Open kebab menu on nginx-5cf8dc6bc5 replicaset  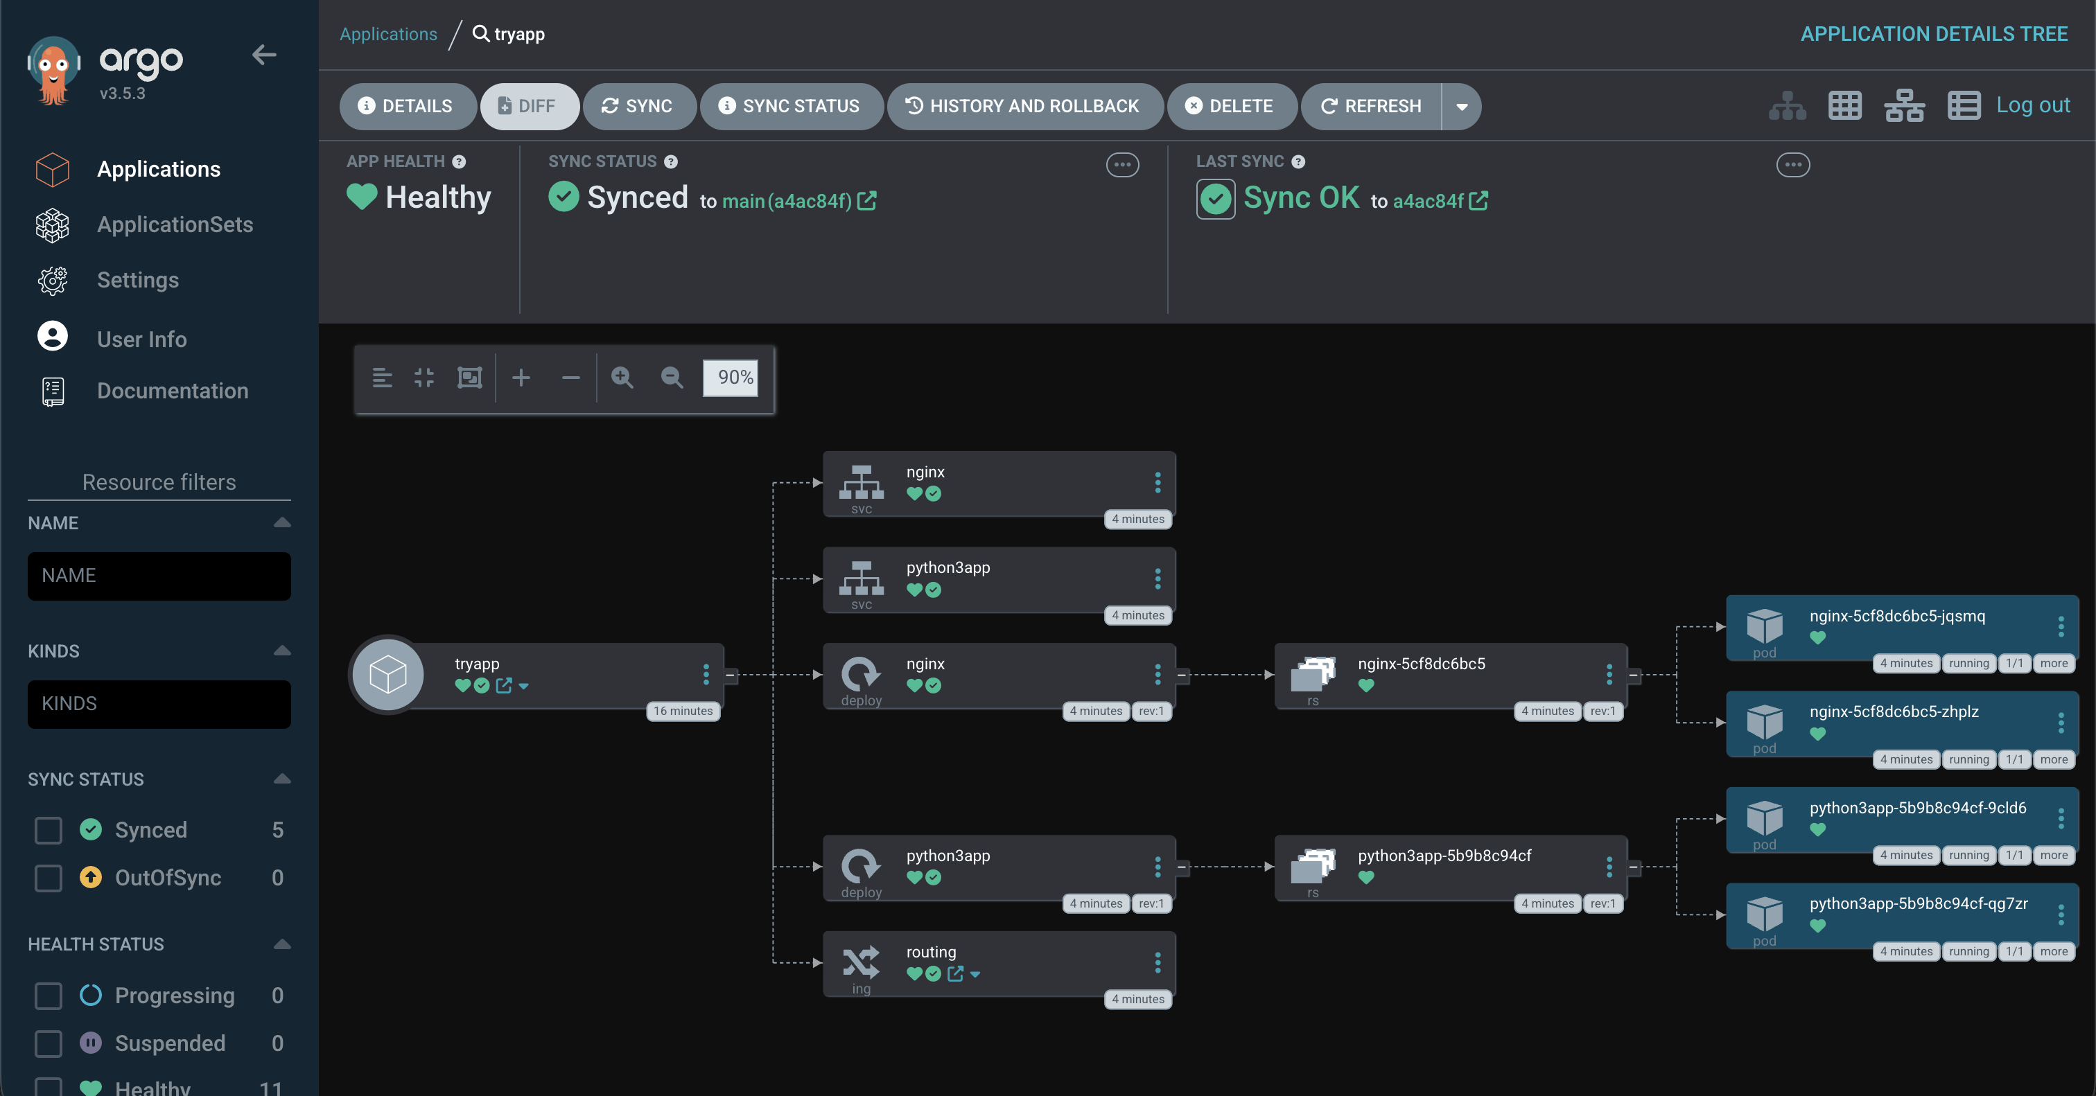coord(1609,674)
